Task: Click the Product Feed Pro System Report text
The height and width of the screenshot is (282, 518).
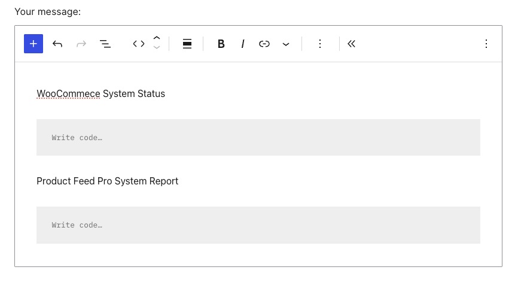Action: point(107,181)
